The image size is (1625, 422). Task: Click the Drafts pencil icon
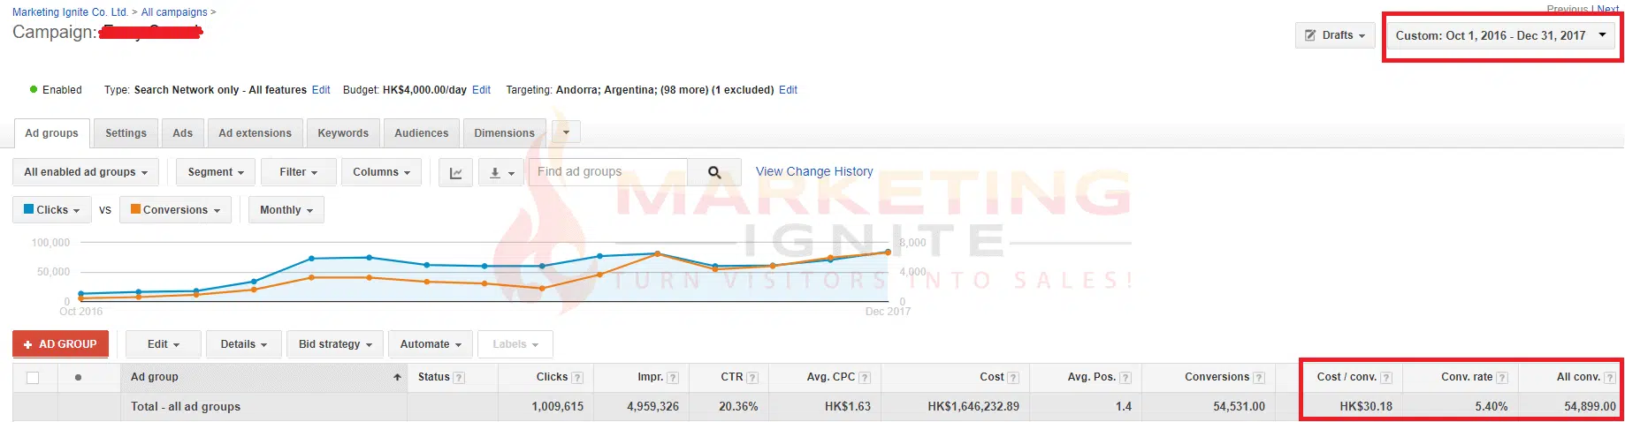(1311, 35)
